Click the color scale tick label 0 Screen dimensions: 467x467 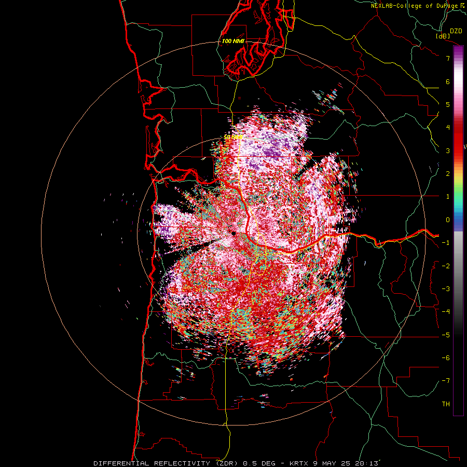pyautogui.click(x=448, y=220)
